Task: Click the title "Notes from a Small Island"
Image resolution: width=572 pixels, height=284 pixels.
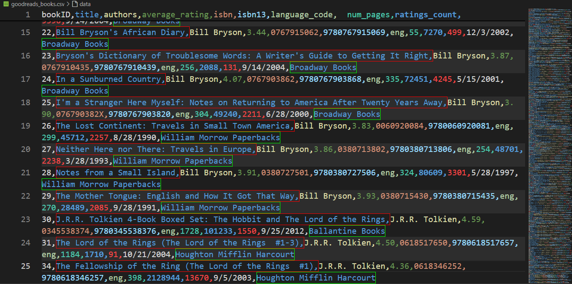Action: click(x=116, y=173)
